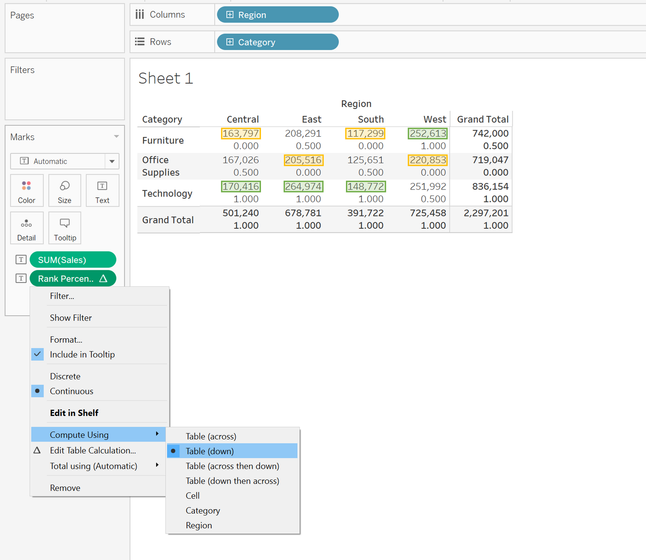Expand the Marks card menu arrow
This screenshot has height=560, width=646.
click(116, 137)
